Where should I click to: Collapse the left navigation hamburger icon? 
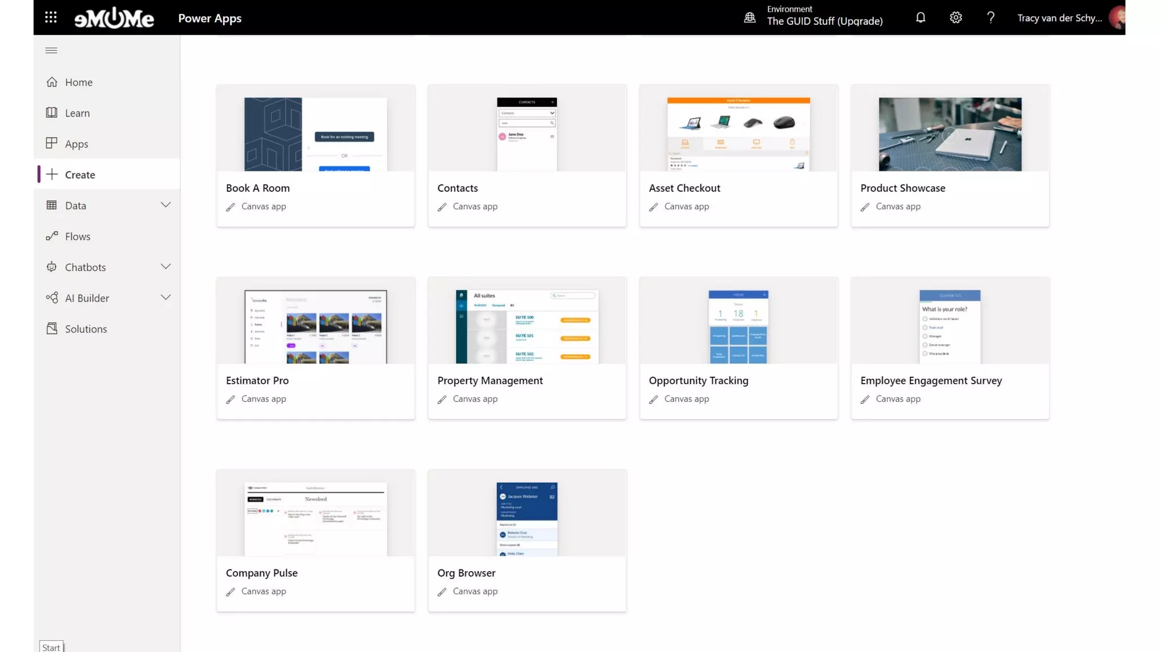click(x=51, y=50)
